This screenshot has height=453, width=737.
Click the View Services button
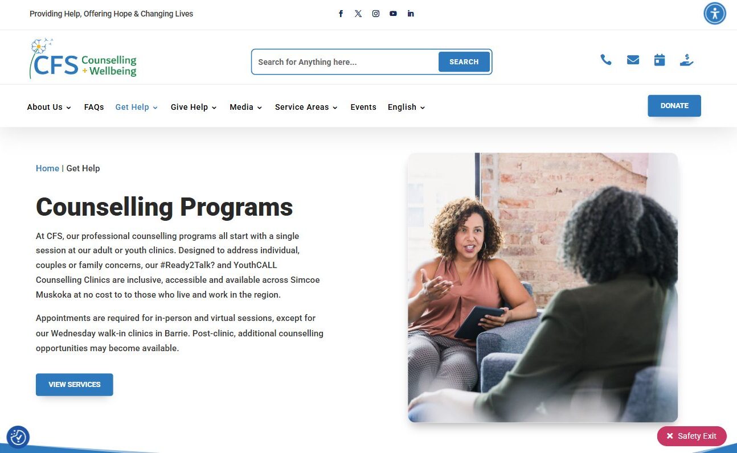click(x=75, y=385)
